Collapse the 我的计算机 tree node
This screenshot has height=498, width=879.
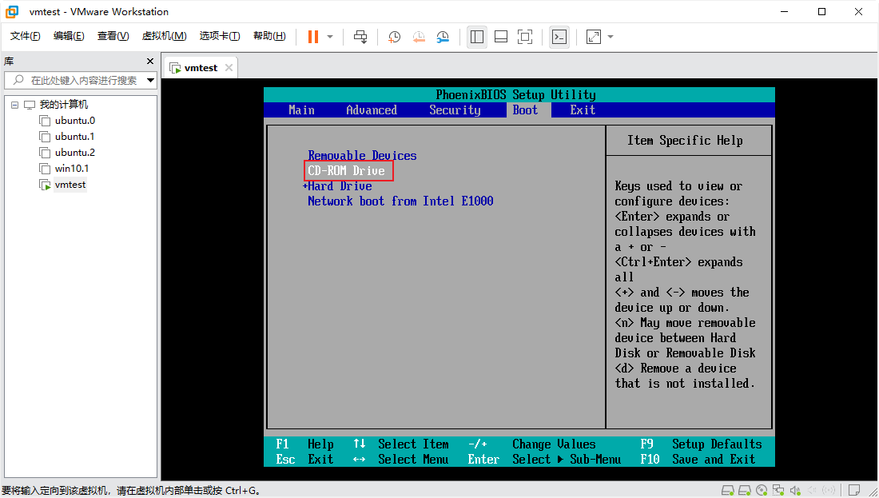point(14,105)
